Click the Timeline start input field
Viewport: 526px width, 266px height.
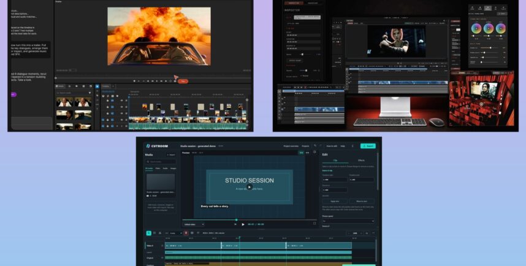click(x=335, y=180)
